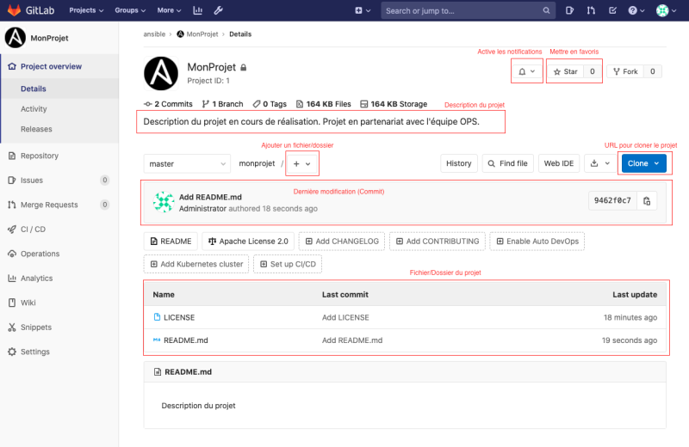Expand the master branch selector
Image resolution: width=689 pixels, height=447 pixels.
coord(187,163)
